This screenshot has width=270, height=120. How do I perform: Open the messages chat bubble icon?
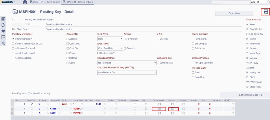(x=3, y=37)
